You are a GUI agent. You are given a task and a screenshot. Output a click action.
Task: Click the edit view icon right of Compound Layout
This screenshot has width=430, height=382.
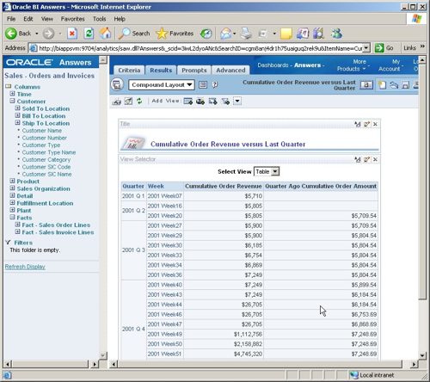click(203, 84)
